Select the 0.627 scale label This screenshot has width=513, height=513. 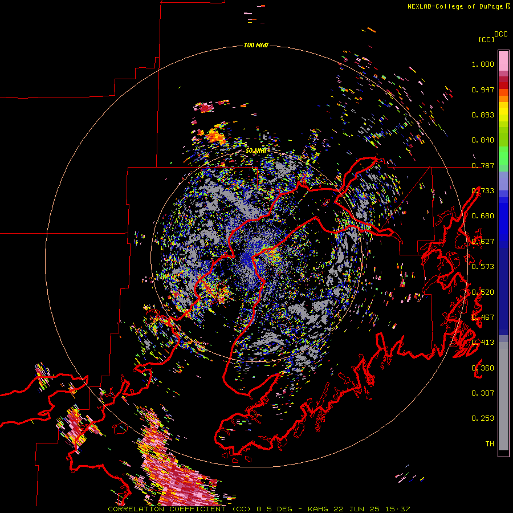(x=483, y=242)
